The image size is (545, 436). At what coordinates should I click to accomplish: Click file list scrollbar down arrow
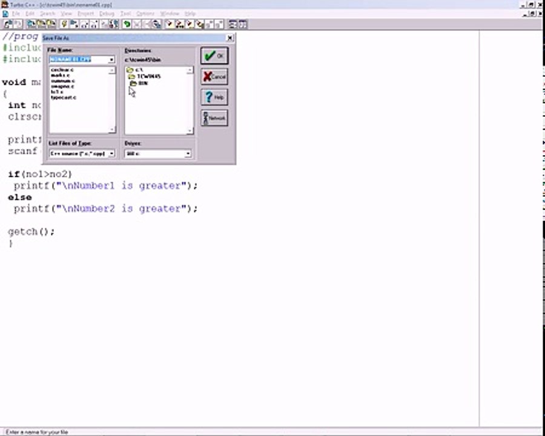point(112,130)
